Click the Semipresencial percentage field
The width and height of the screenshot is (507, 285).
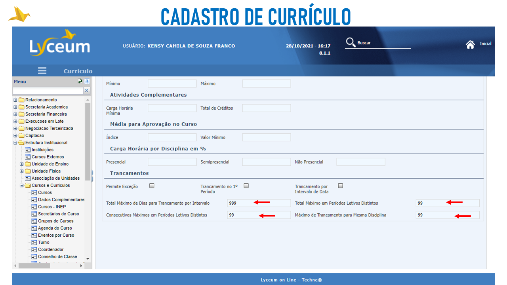coord(266,162)
